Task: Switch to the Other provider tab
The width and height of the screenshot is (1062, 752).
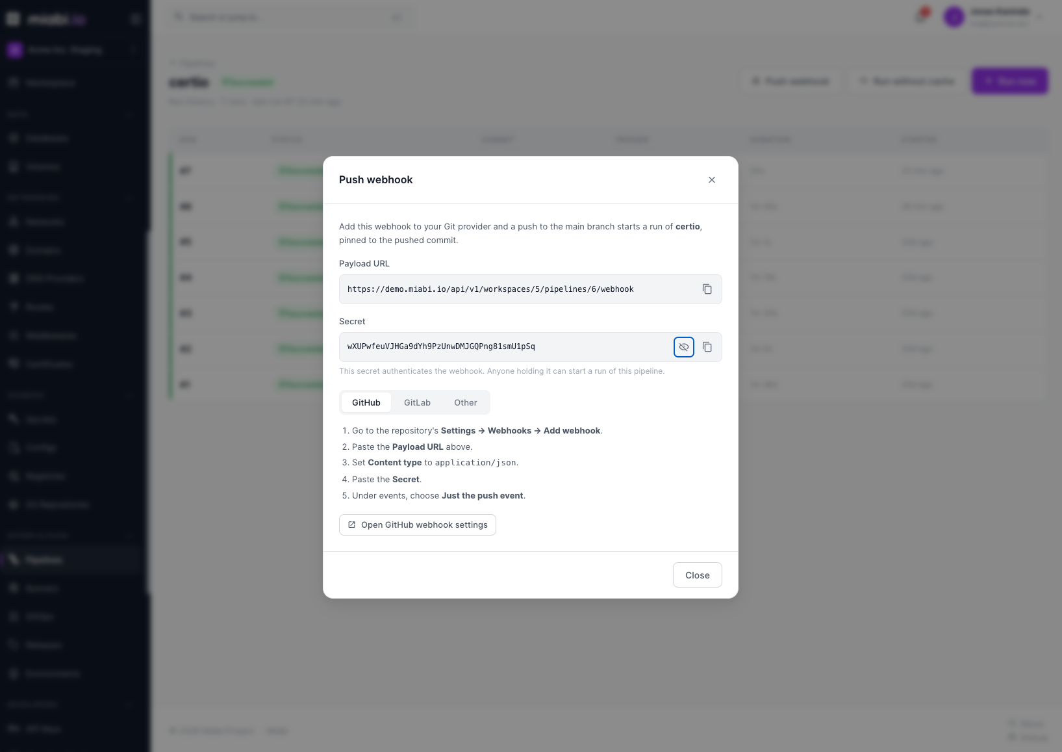Action: (466, 402)
